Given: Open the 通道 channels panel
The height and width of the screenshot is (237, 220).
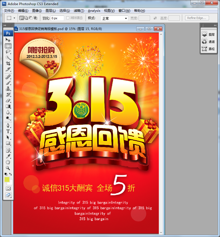Looking at the screenshot, I should coord(208,41).
